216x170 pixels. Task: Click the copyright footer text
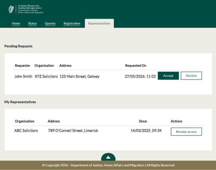coord(108,165)
